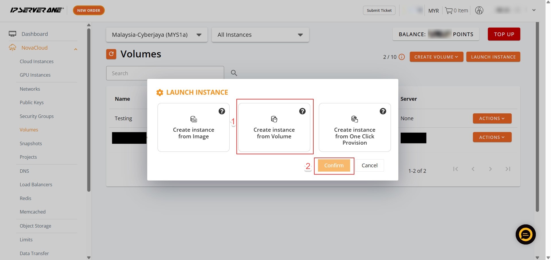This screenshot has height=260, width=551.
Task: Click the search magnifier icon
Action: pos(234,73)
